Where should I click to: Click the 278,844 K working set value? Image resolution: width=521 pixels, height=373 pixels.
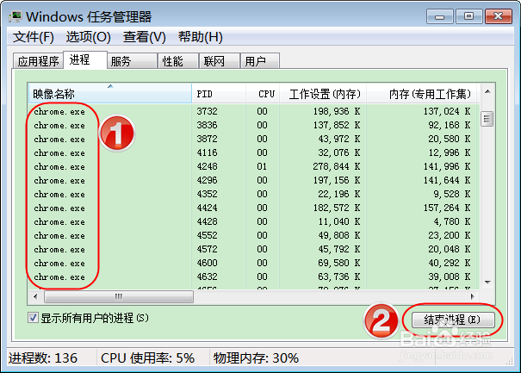(x=337, y=166)
